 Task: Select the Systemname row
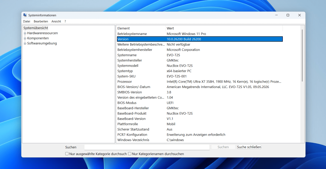click(200, 55)
